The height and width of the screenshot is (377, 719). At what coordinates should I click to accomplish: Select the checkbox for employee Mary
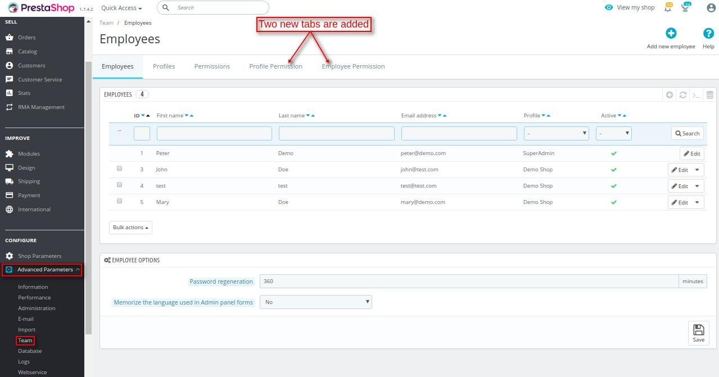coord(119,201)
